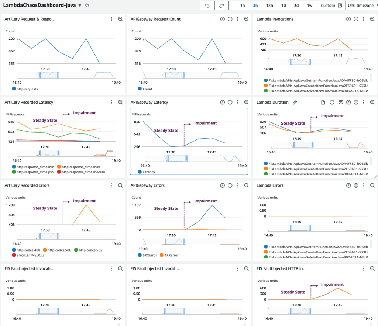Star the dashboard as a favorite

[x=86, y=5]
